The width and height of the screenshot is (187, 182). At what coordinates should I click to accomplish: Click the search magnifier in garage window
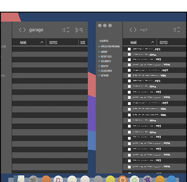[x=81, y=30]
